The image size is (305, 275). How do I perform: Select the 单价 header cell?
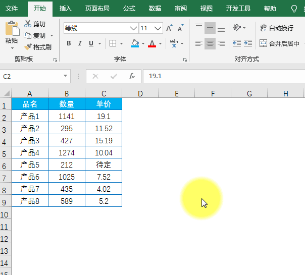(x=104, y=104)
